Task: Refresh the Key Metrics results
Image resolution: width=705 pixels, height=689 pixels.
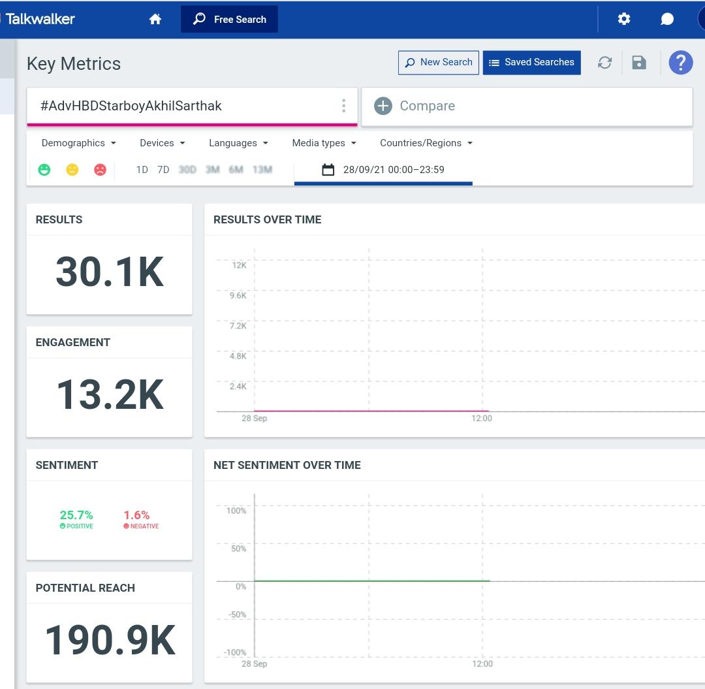Action: point(604,63)
